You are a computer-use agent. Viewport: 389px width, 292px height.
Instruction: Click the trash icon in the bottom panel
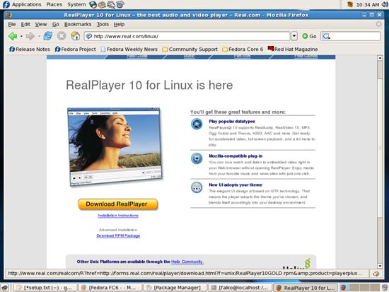(384, 288)
